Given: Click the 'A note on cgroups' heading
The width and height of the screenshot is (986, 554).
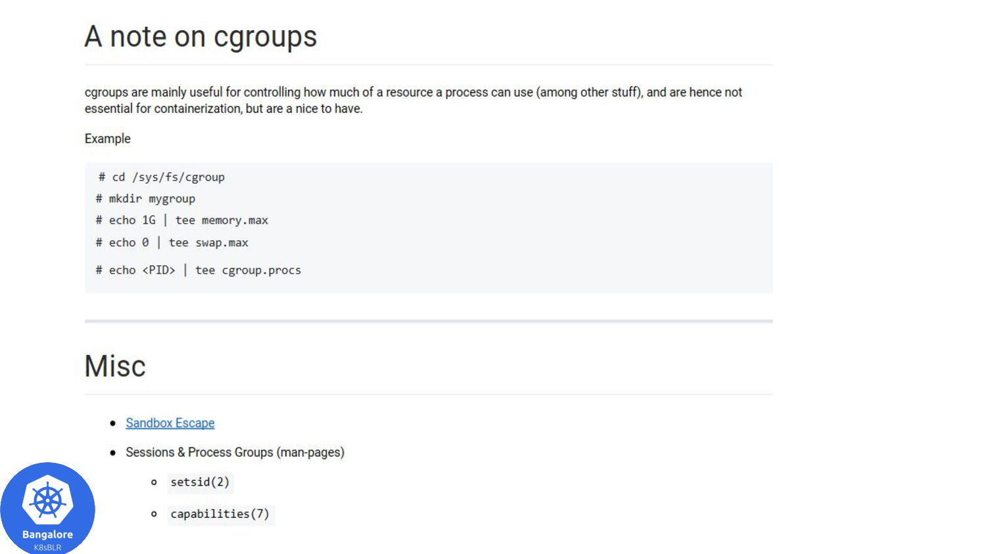Looking at the screenshot, I should tap(200, 37).
